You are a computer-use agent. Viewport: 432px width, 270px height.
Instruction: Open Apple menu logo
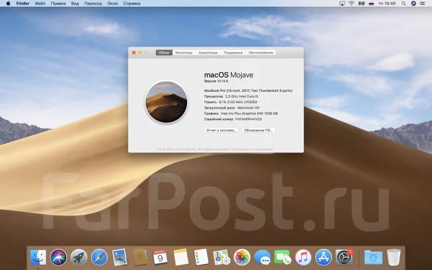[8, 3]
